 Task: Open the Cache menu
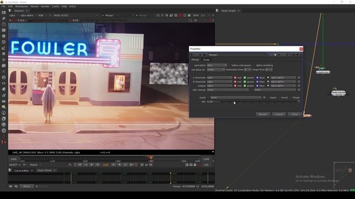[55, 6]
